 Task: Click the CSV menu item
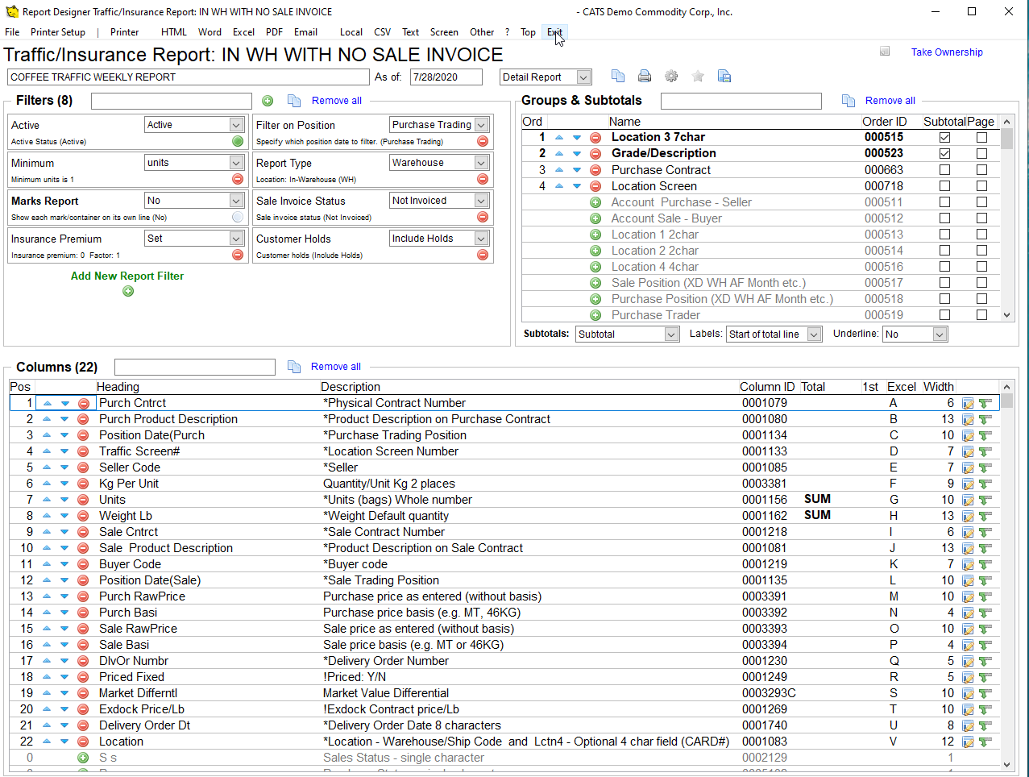point(382,32)
